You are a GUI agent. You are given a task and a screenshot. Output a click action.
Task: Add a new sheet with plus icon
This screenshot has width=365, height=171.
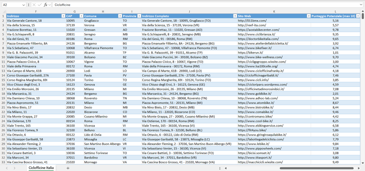(x=68, y=168)
